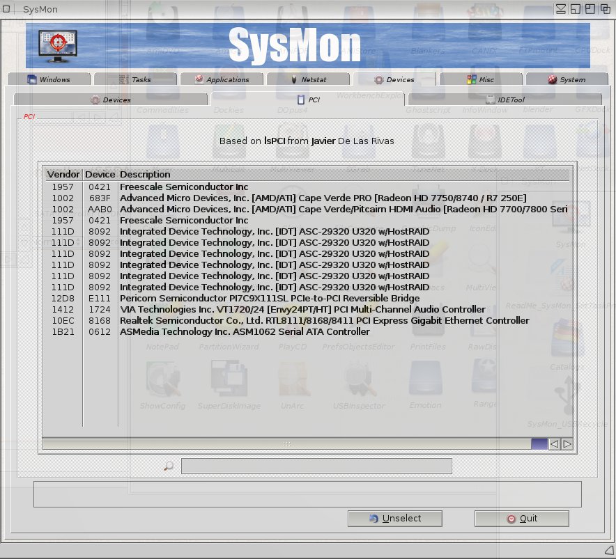Select the PCI sub-tab
This screenshot has width=616, height=559.
[308, 100]
